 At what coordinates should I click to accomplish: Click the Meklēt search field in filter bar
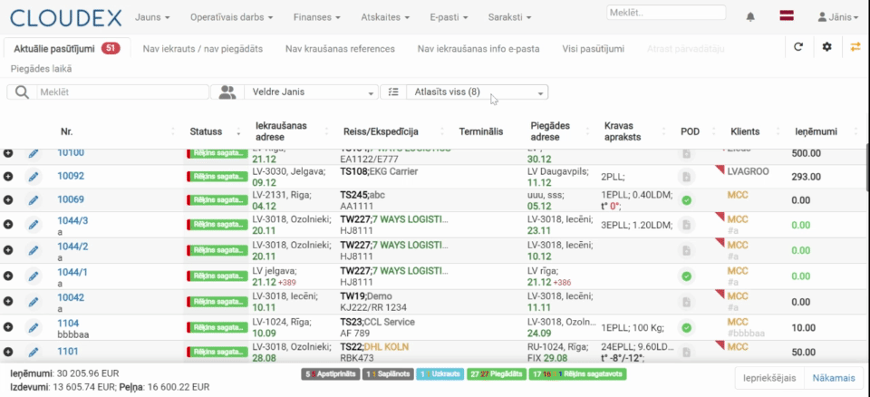pyautogui.click(x=122, y=92)
